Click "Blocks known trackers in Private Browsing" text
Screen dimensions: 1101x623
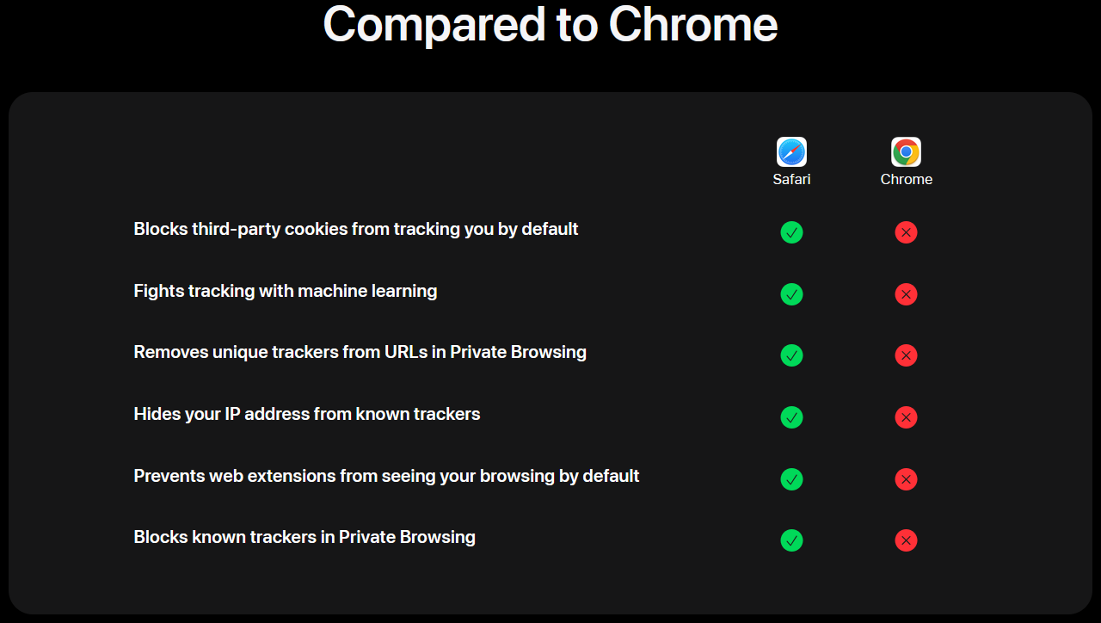(x=304, y=537)
